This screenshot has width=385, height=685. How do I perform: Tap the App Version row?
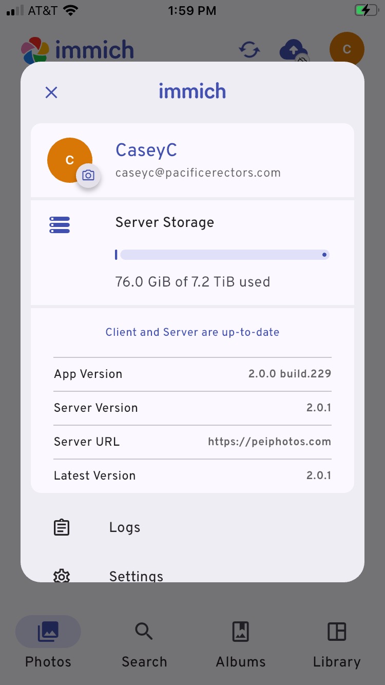coord(192,374)
